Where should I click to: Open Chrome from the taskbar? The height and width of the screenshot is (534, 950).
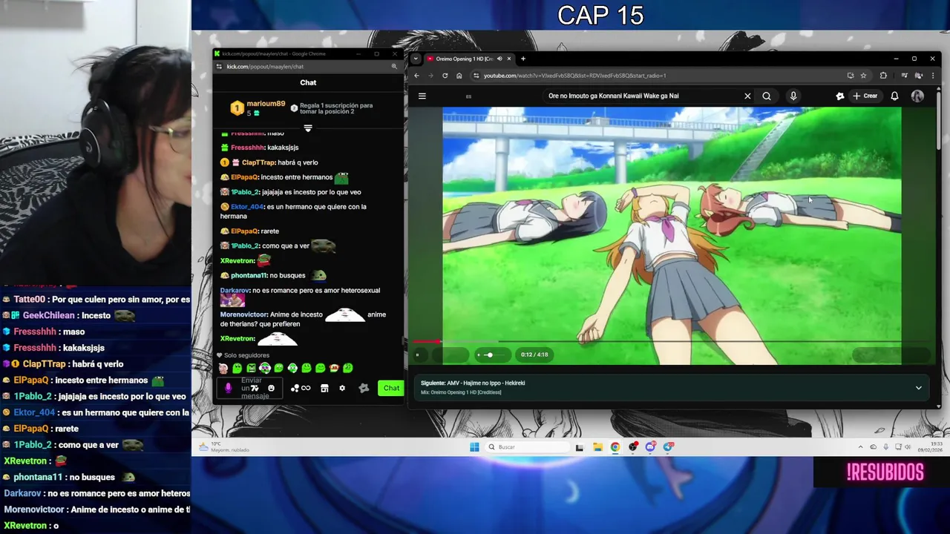(615, 446)
